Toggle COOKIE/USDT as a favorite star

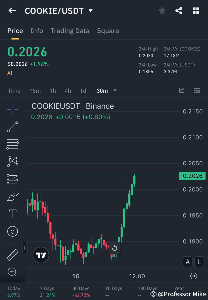click(x=162, y=11)
